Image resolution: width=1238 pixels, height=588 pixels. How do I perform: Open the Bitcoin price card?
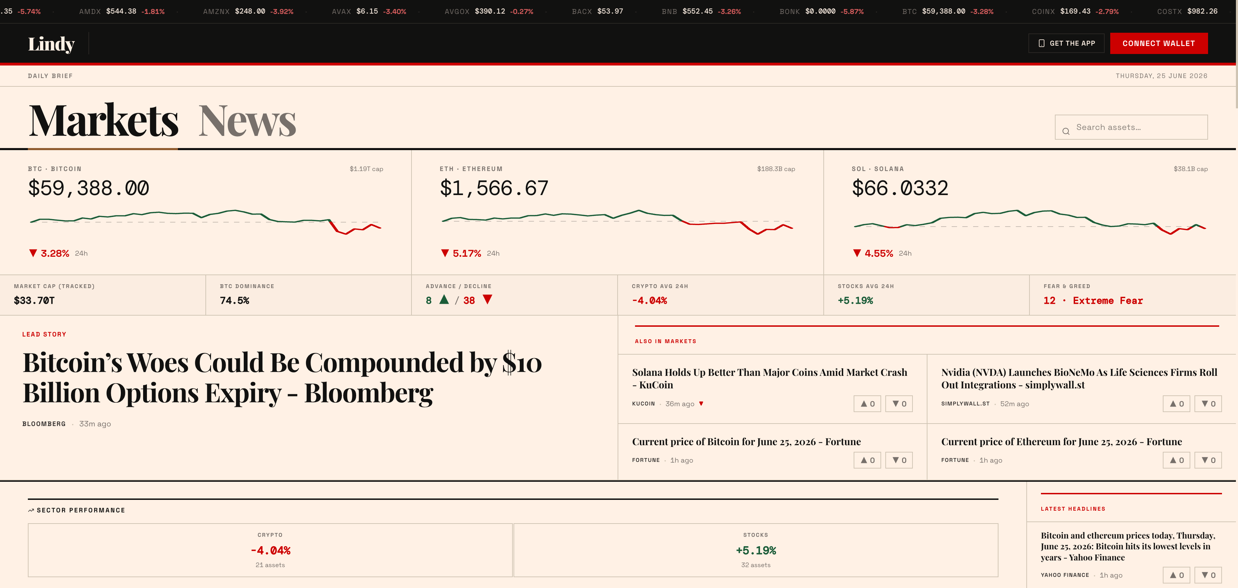(206, 212)
